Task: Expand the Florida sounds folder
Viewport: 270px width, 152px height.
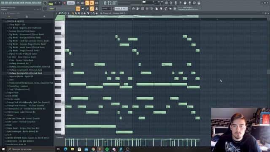Action: click(13, 99)
